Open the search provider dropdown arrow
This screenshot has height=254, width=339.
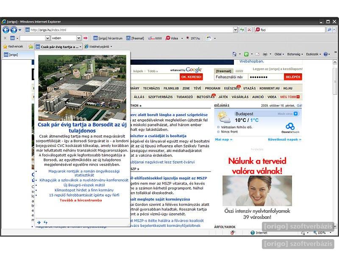click(334, 30)
